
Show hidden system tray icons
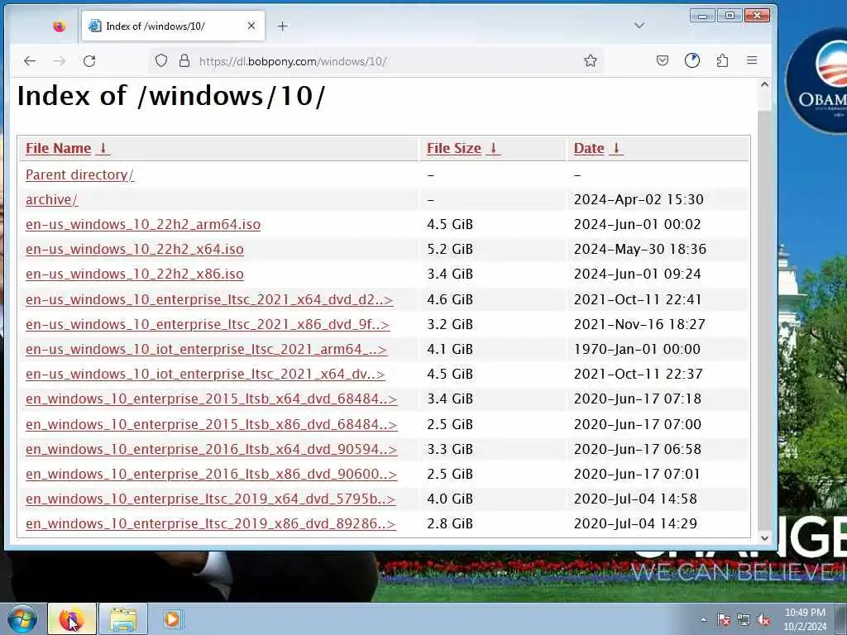tap(703, 619)
